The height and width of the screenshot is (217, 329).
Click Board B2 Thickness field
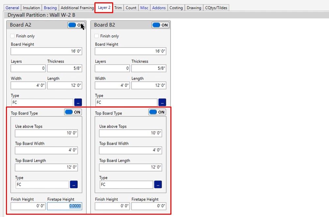pos(148,68)
